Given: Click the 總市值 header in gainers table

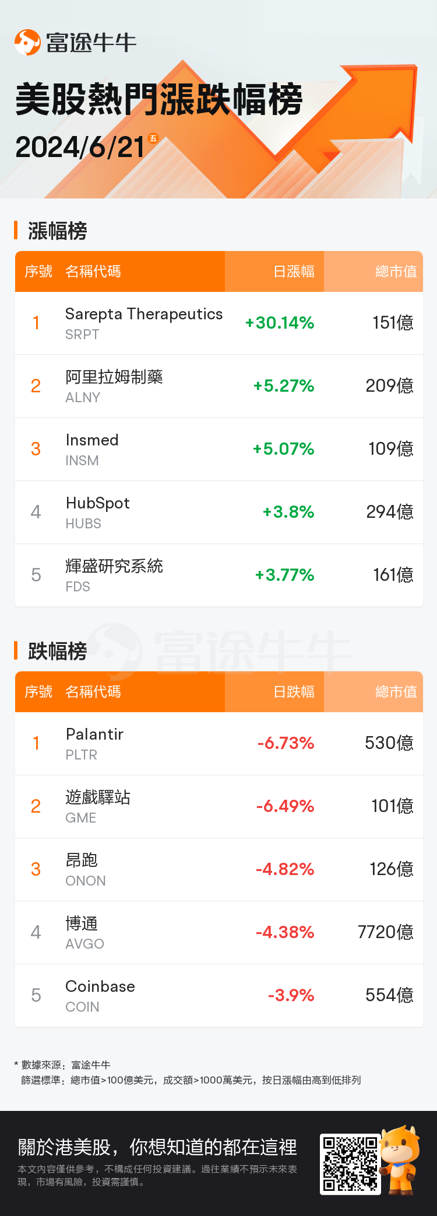Looking at the screenshot, I should (396, 271).
